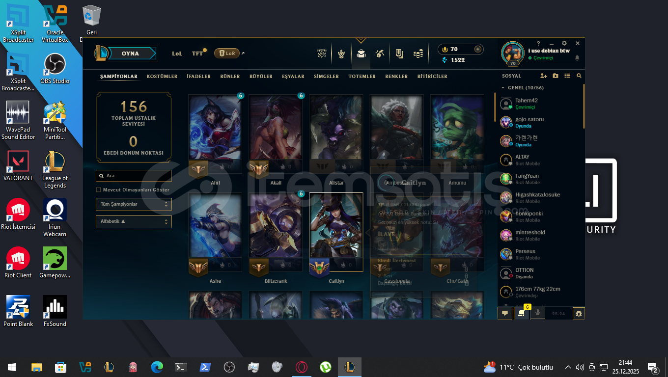
Task: Switch to the TFT game button
Action: [x=198, y=54]
